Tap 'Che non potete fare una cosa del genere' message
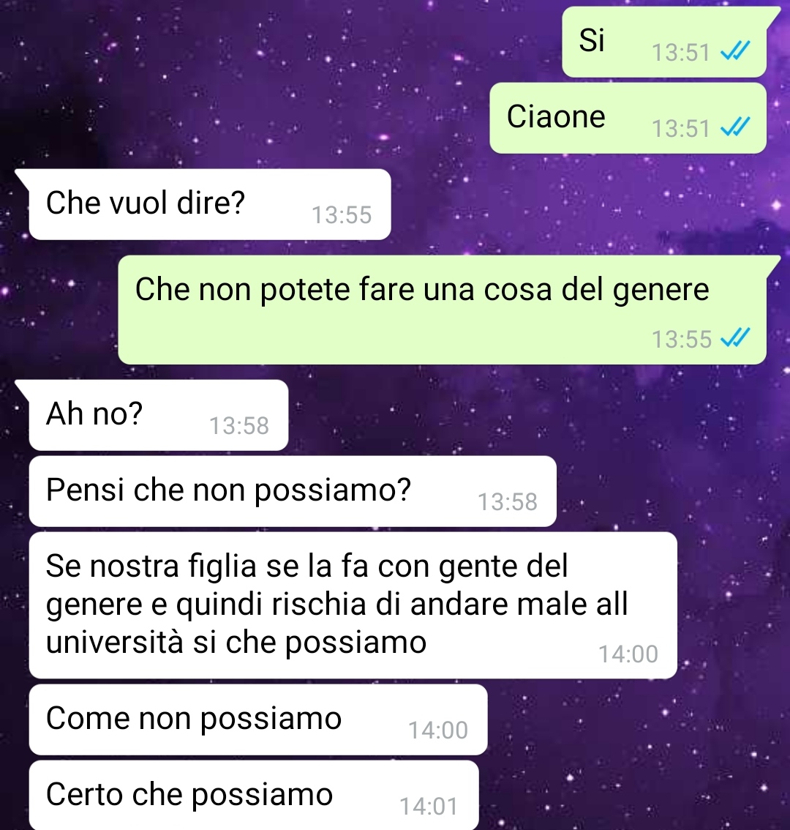The height and width of the screenshot is (830, 790). click(442, 310)
